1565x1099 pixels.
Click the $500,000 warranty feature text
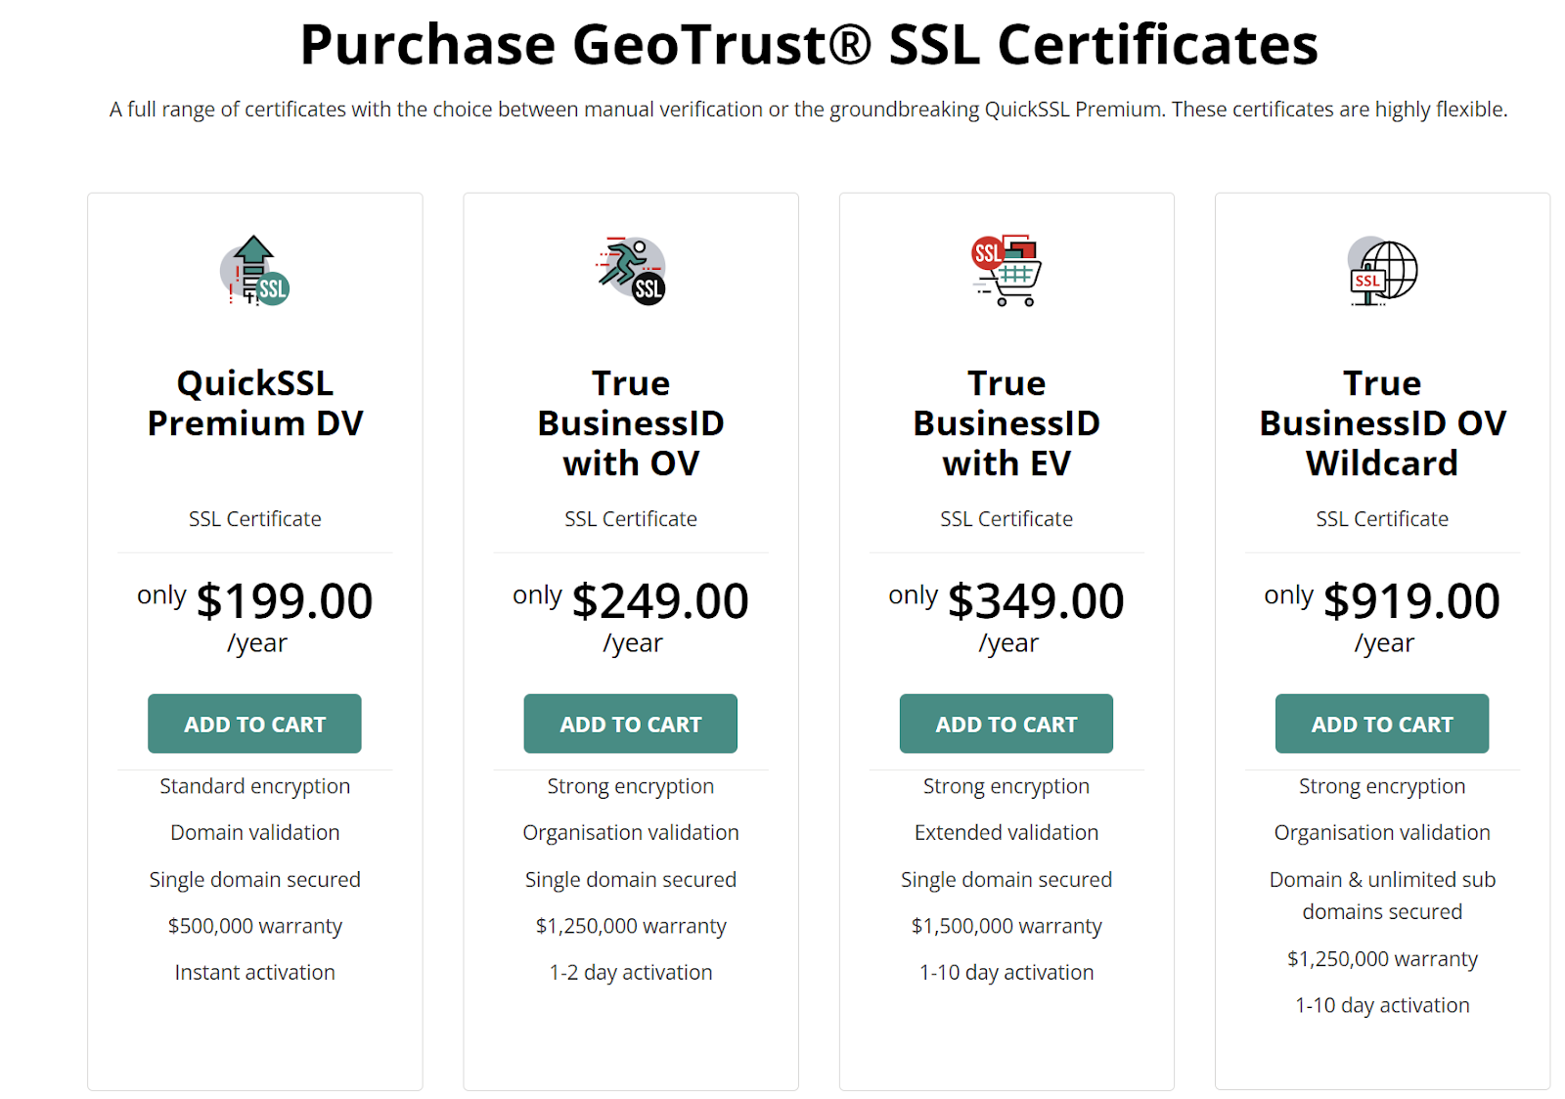(x=254, y=926)
